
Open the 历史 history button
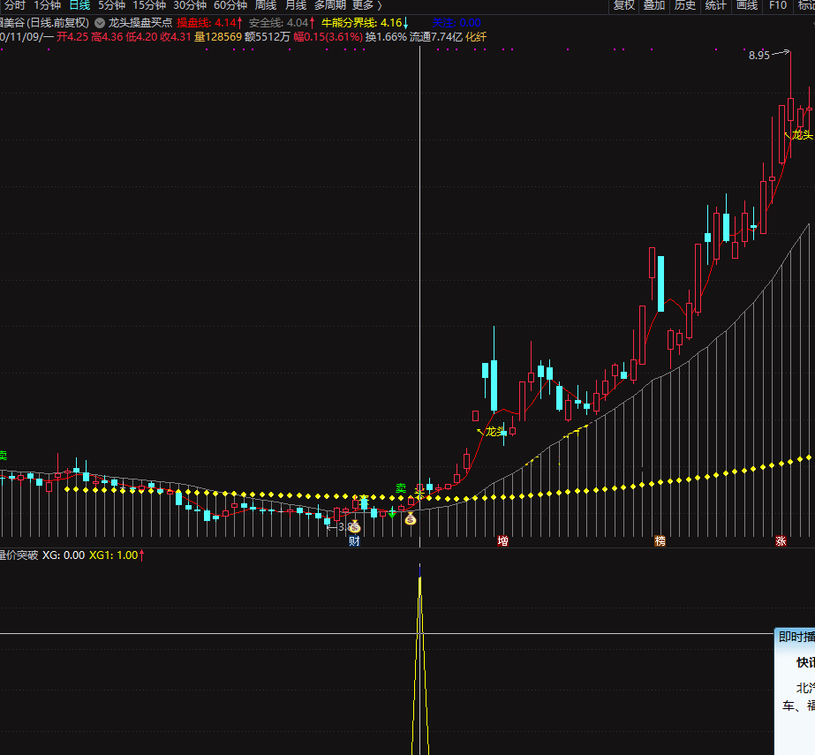pos(685,5)
